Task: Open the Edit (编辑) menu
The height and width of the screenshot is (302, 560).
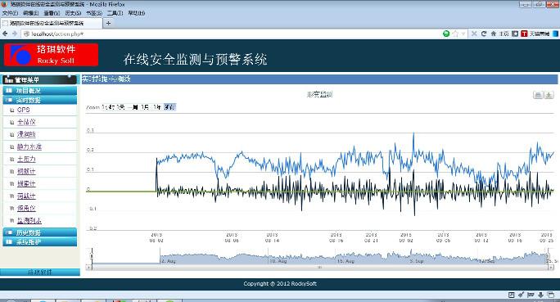Action: tap(31, 13)
